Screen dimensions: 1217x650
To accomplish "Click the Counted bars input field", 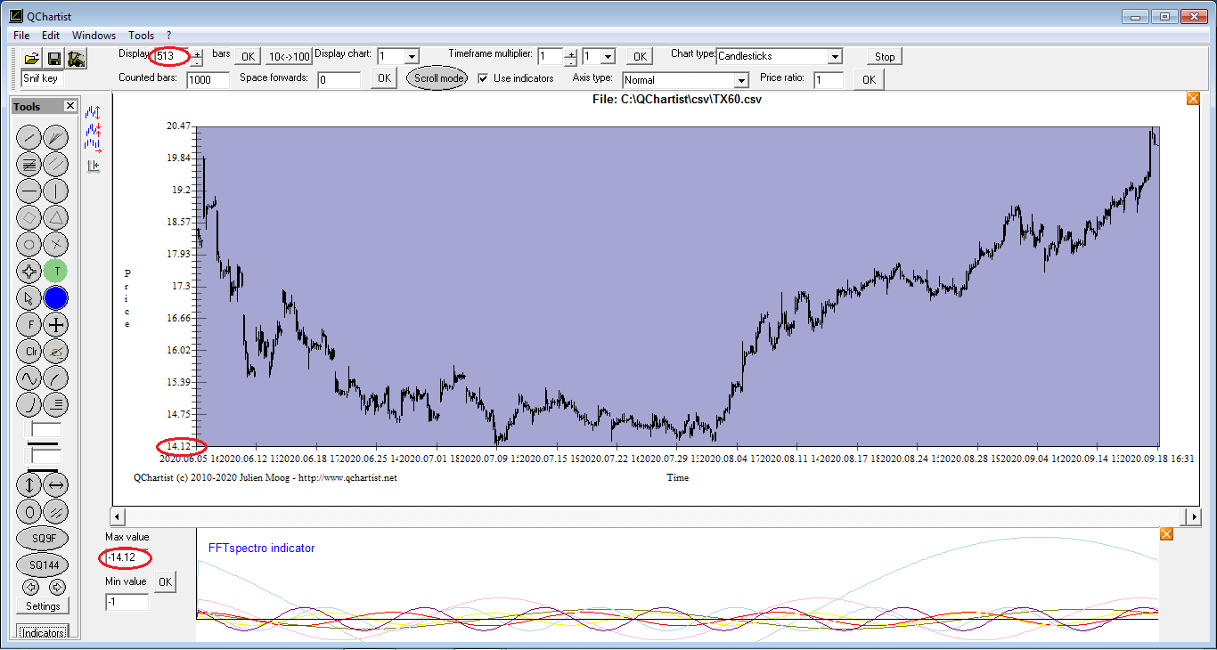I will [208, 80].
